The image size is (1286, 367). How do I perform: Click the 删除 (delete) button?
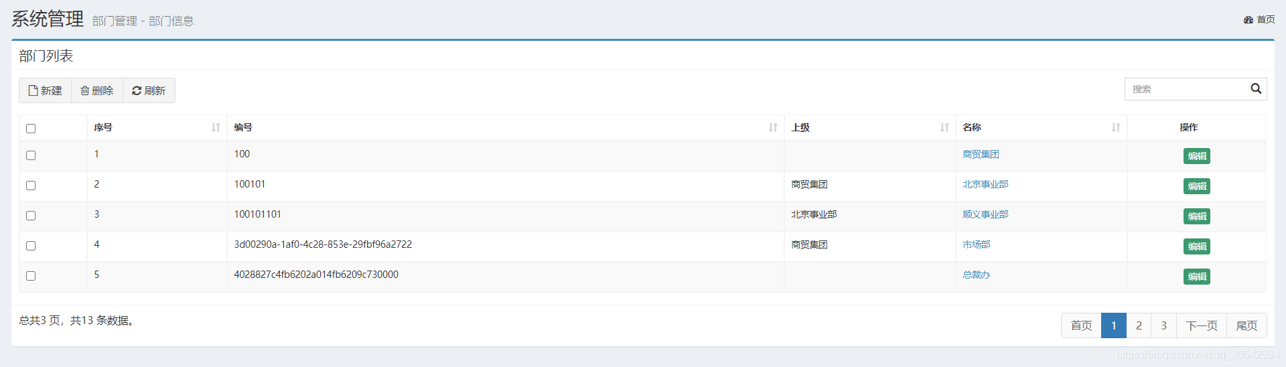click(x=97, y=90)
